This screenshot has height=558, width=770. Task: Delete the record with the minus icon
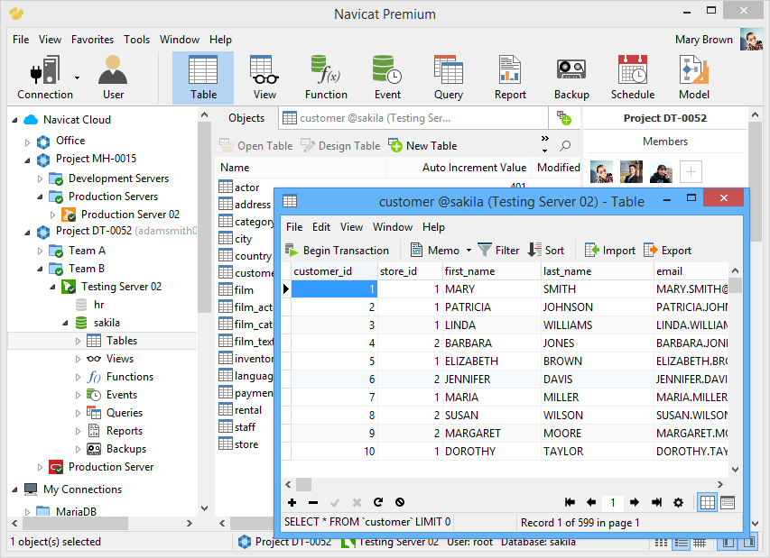coord(313,502)
